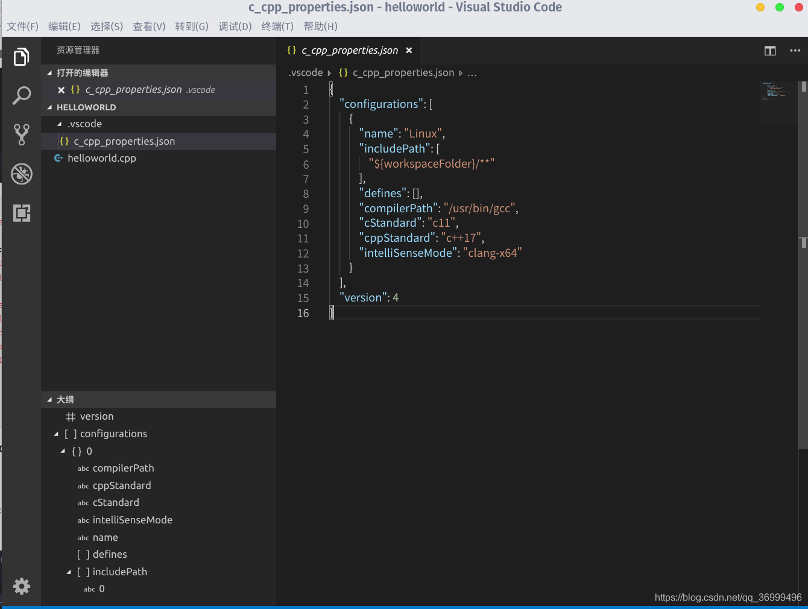This screenshot has height=609, width=808.
Task: Click the "configurations" key in editor
Action: (382, 104)
